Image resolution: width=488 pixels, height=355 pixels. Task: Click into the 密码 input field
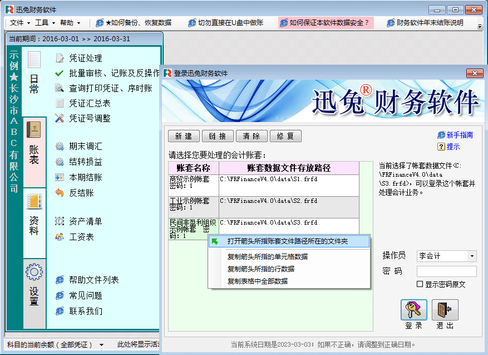[x=447, y=271]
